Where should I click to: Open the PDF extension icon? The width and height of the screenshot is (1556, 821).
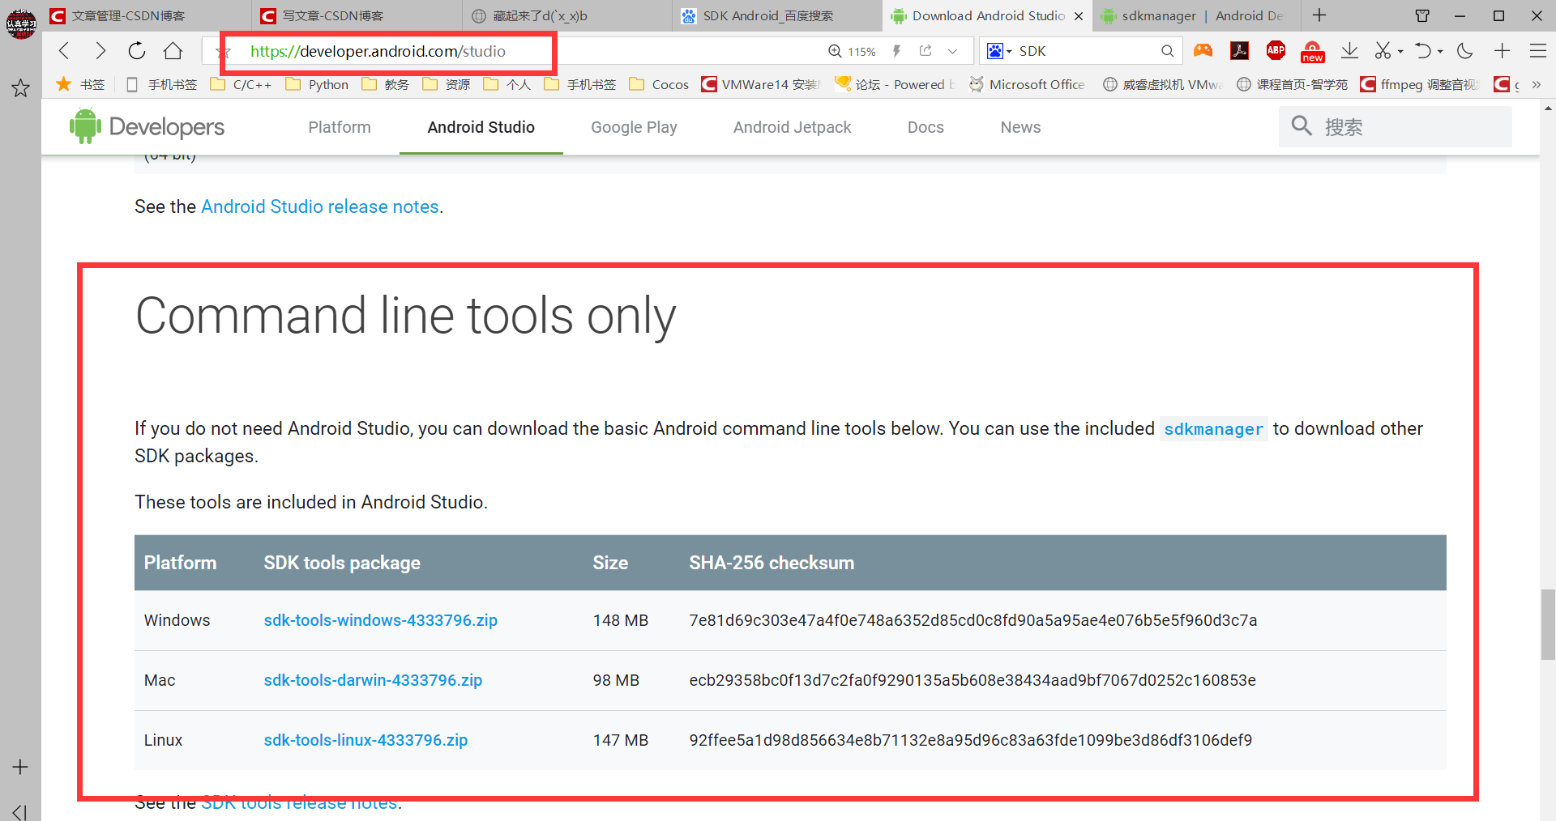[1239, 51]
